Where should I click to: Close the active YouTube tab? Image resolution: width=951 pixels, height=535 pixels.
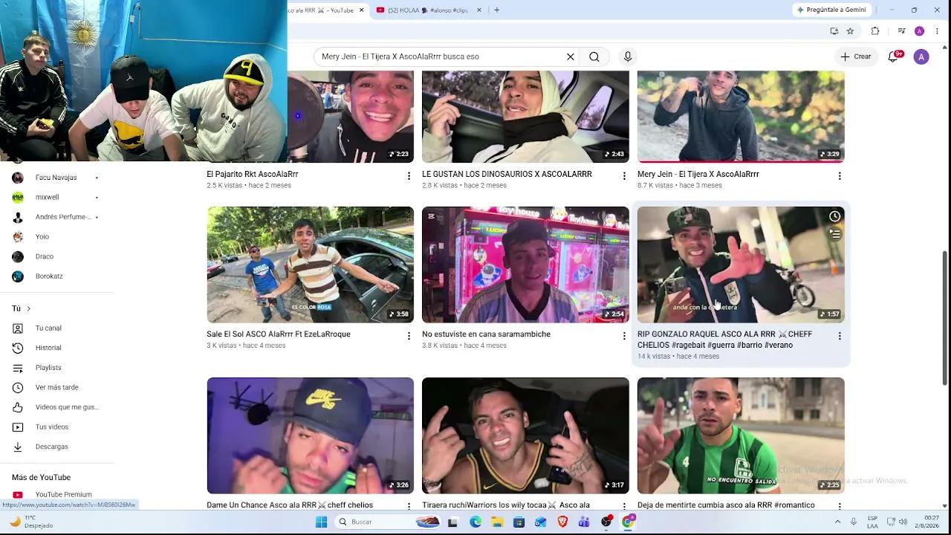click(362, 10)
